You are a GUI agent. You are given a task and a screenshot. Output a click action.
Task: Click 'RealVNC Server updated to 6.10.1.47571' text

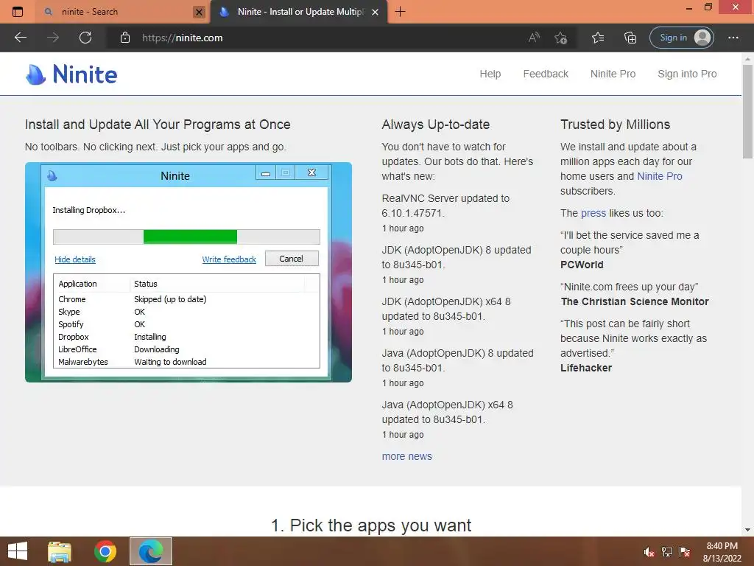click(x=445, y=206)
